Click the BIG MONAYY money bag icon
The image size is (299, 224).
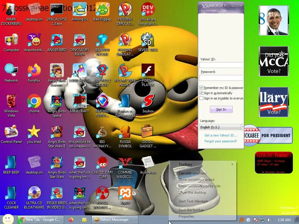[x=102, y=136]
